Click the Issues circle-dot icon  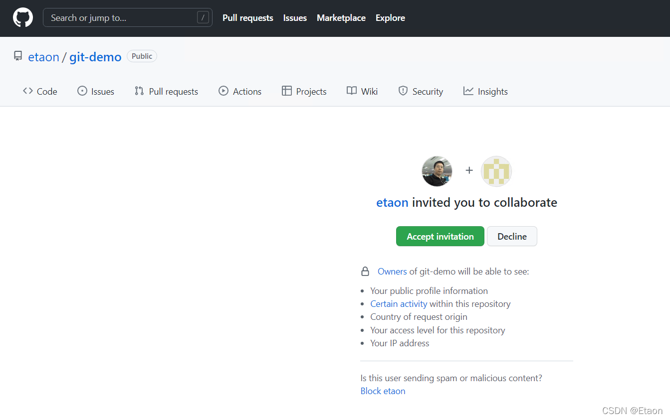click(82, 91)
